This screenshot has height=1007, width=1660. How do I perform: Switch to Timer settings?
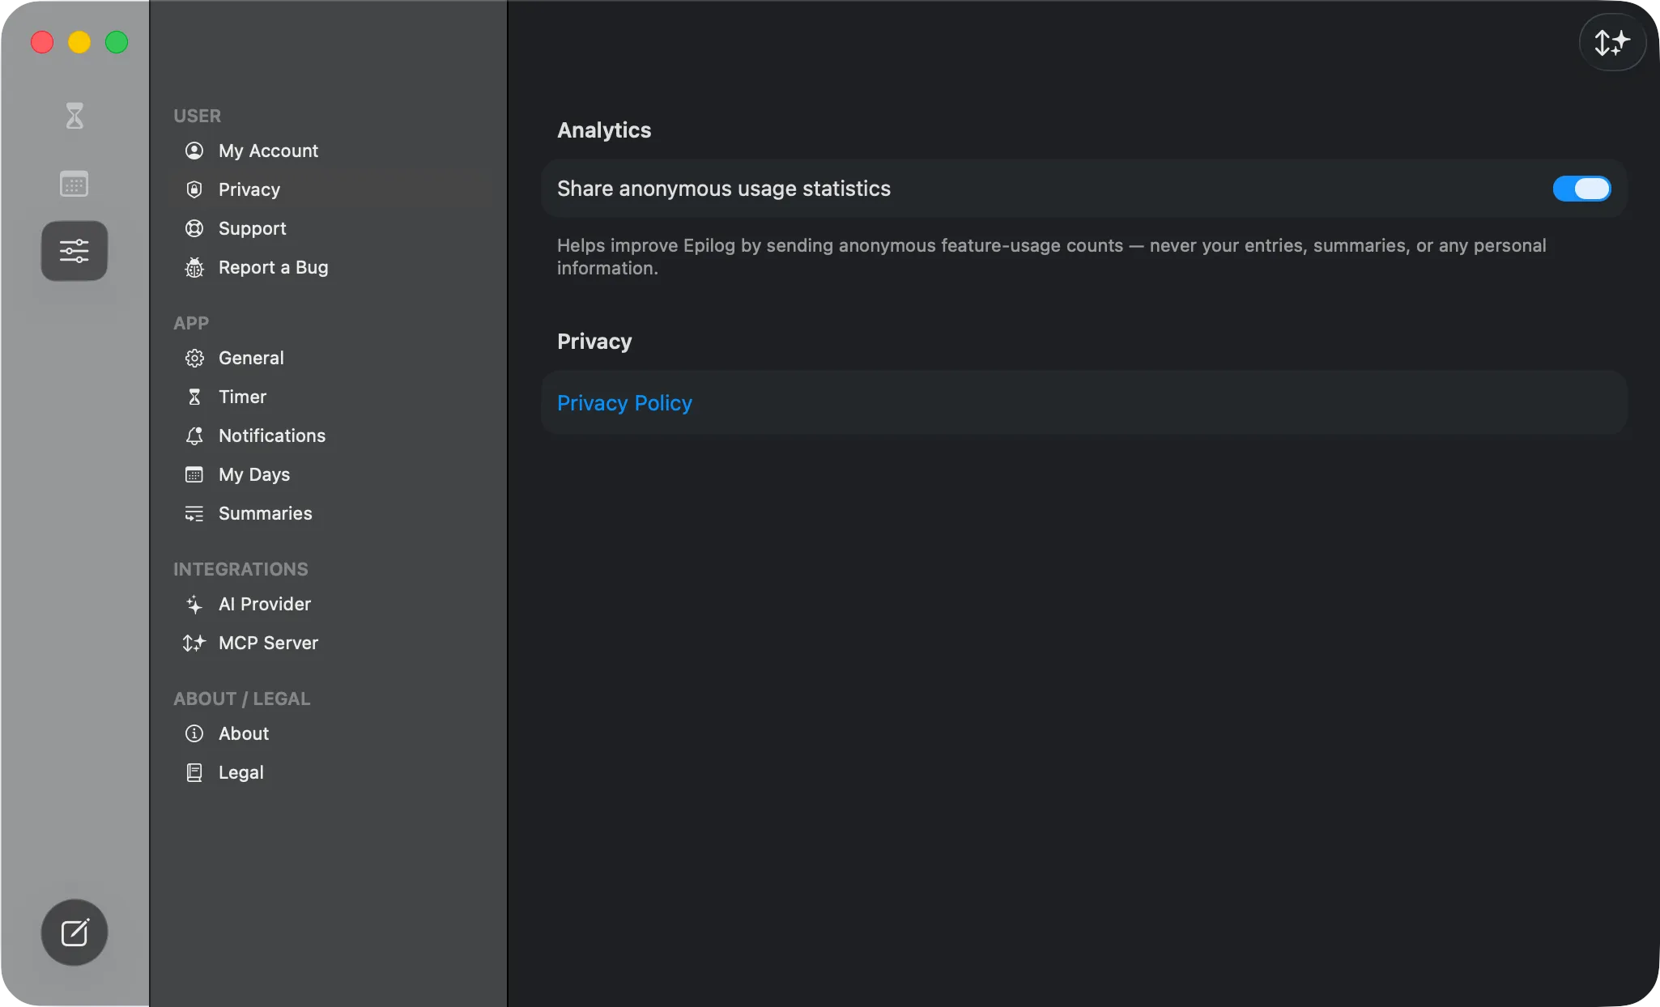click(x=329, y=397)
